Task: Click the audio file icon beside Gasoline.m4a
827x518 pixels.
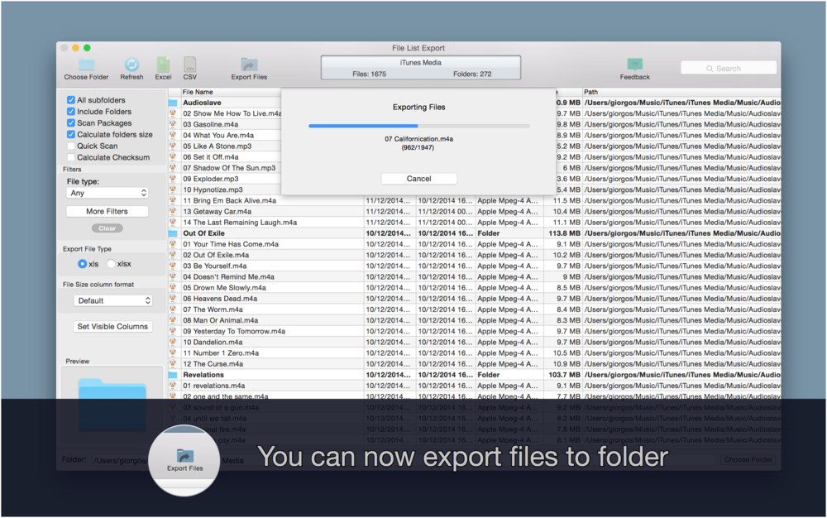Action: (x=171, y=123)
